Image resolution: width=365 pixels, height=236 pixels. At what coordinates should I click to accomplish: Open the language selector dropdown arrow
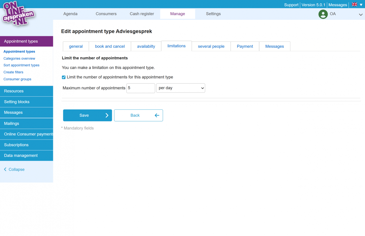pos(361,5)
